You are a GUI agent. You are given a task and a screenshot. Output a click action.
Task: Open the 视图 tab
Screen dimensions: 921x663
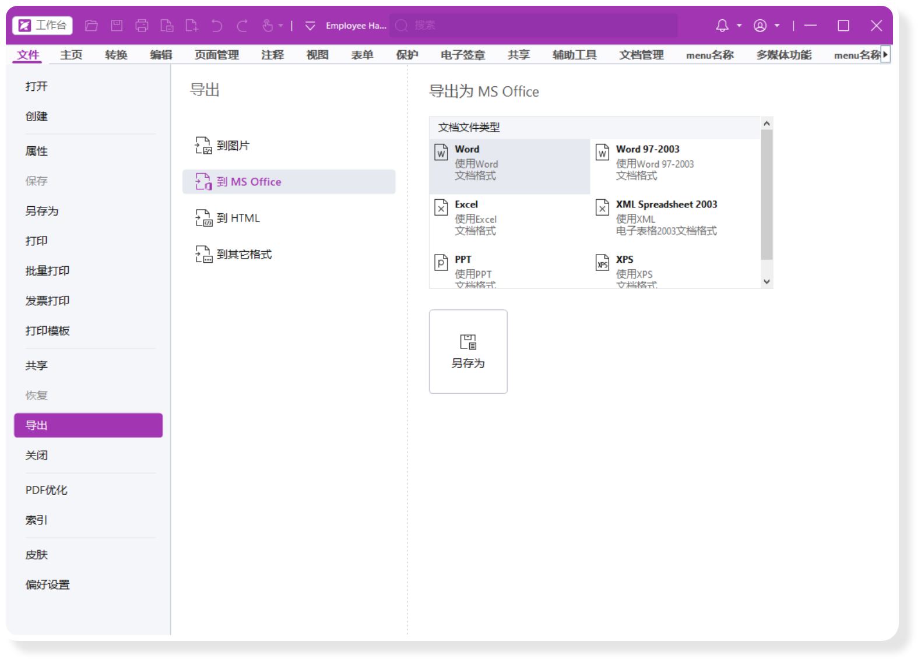click(x=317, y=55)
